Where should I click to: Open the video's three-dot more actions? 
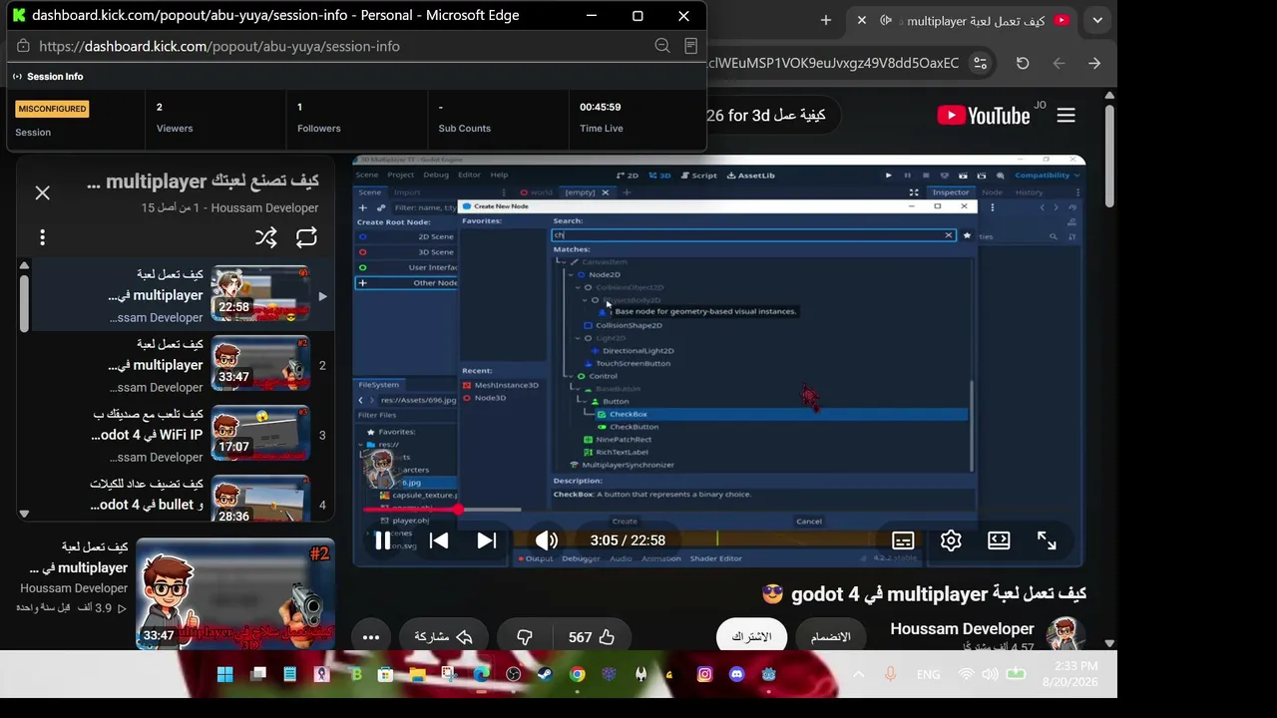(371, 637)
